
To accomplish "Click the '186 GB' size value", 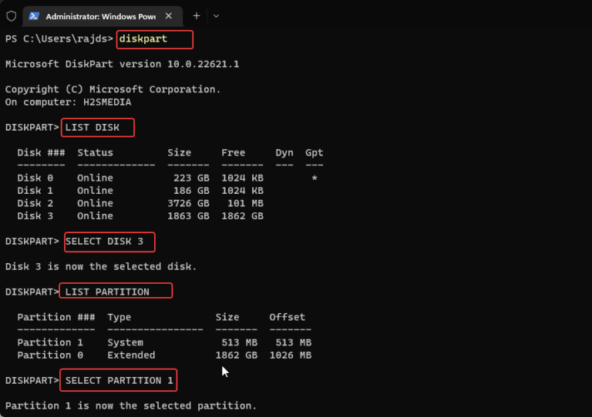I will [191, 191].
